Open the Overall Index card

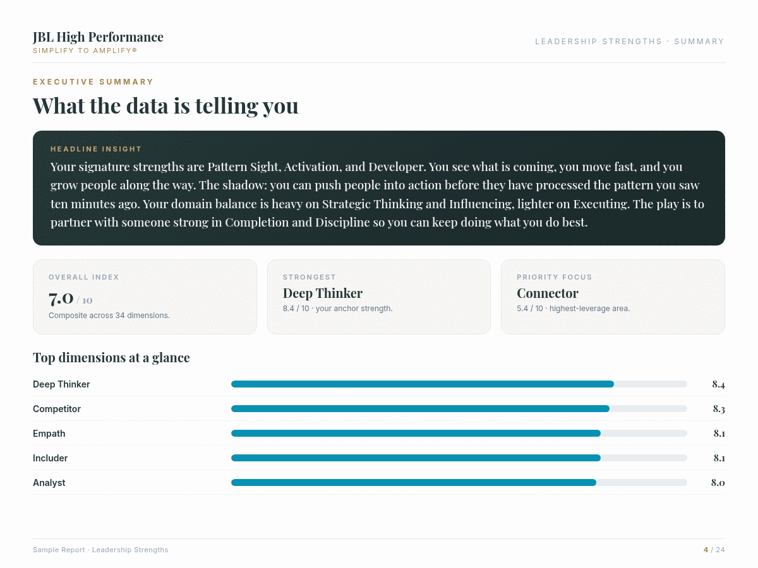click(x=145, y=297)
